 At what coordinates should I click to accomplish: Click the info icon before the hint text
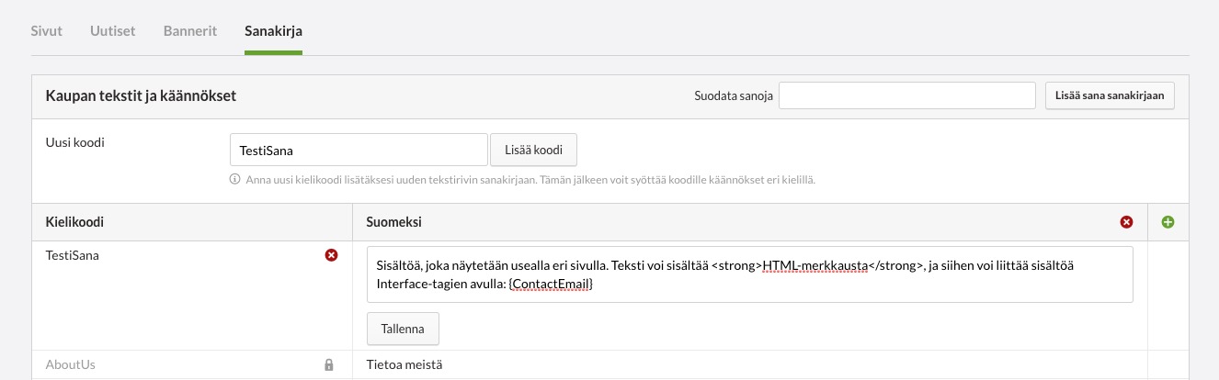(x=235, y=180)
